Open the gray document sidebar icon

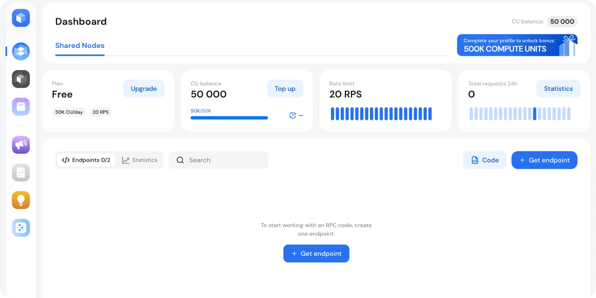(x=21, y=172)
